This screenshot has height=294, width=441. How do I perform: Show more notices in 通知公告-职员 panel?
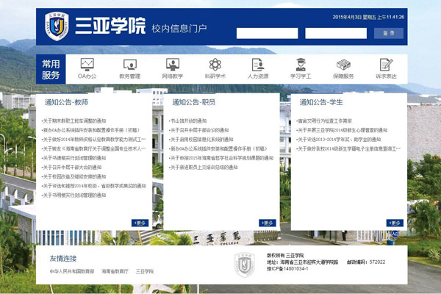(266, 223)
